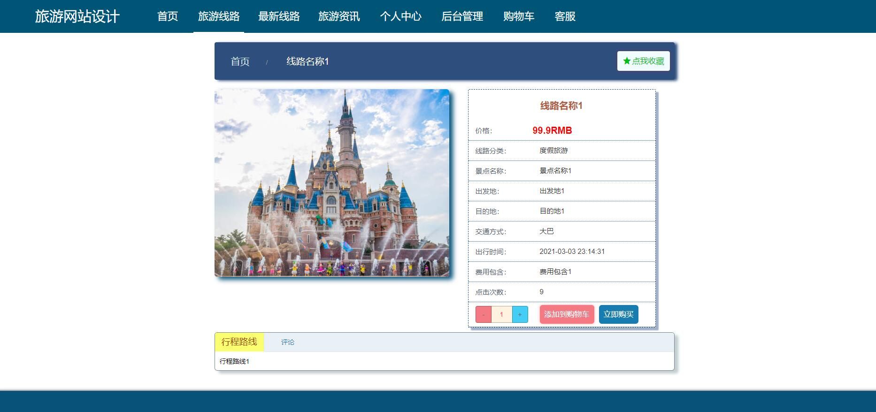Click the 价格: label

point(484,131)
